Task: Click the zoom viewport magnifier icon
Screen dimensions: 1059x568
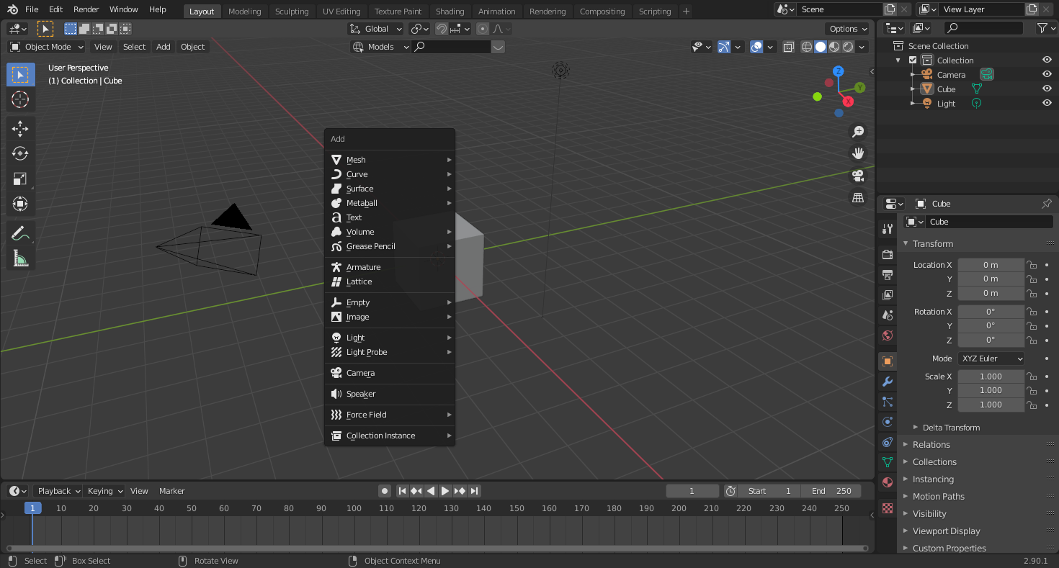Action: (x=858, y=132)
